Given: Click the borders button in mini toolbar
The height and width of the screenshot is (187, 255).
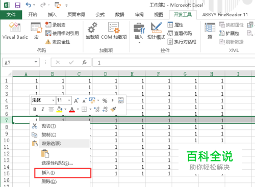Looking at the screenshot, I should pos(84,109).
